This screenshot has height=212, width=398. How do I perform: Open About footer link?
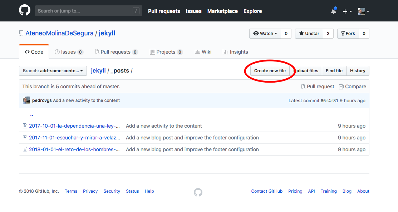(x=363, y=191)
